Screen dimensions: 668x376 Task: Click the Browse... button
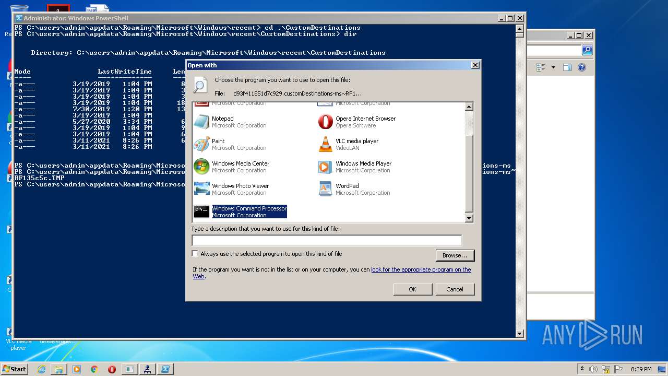455,255
